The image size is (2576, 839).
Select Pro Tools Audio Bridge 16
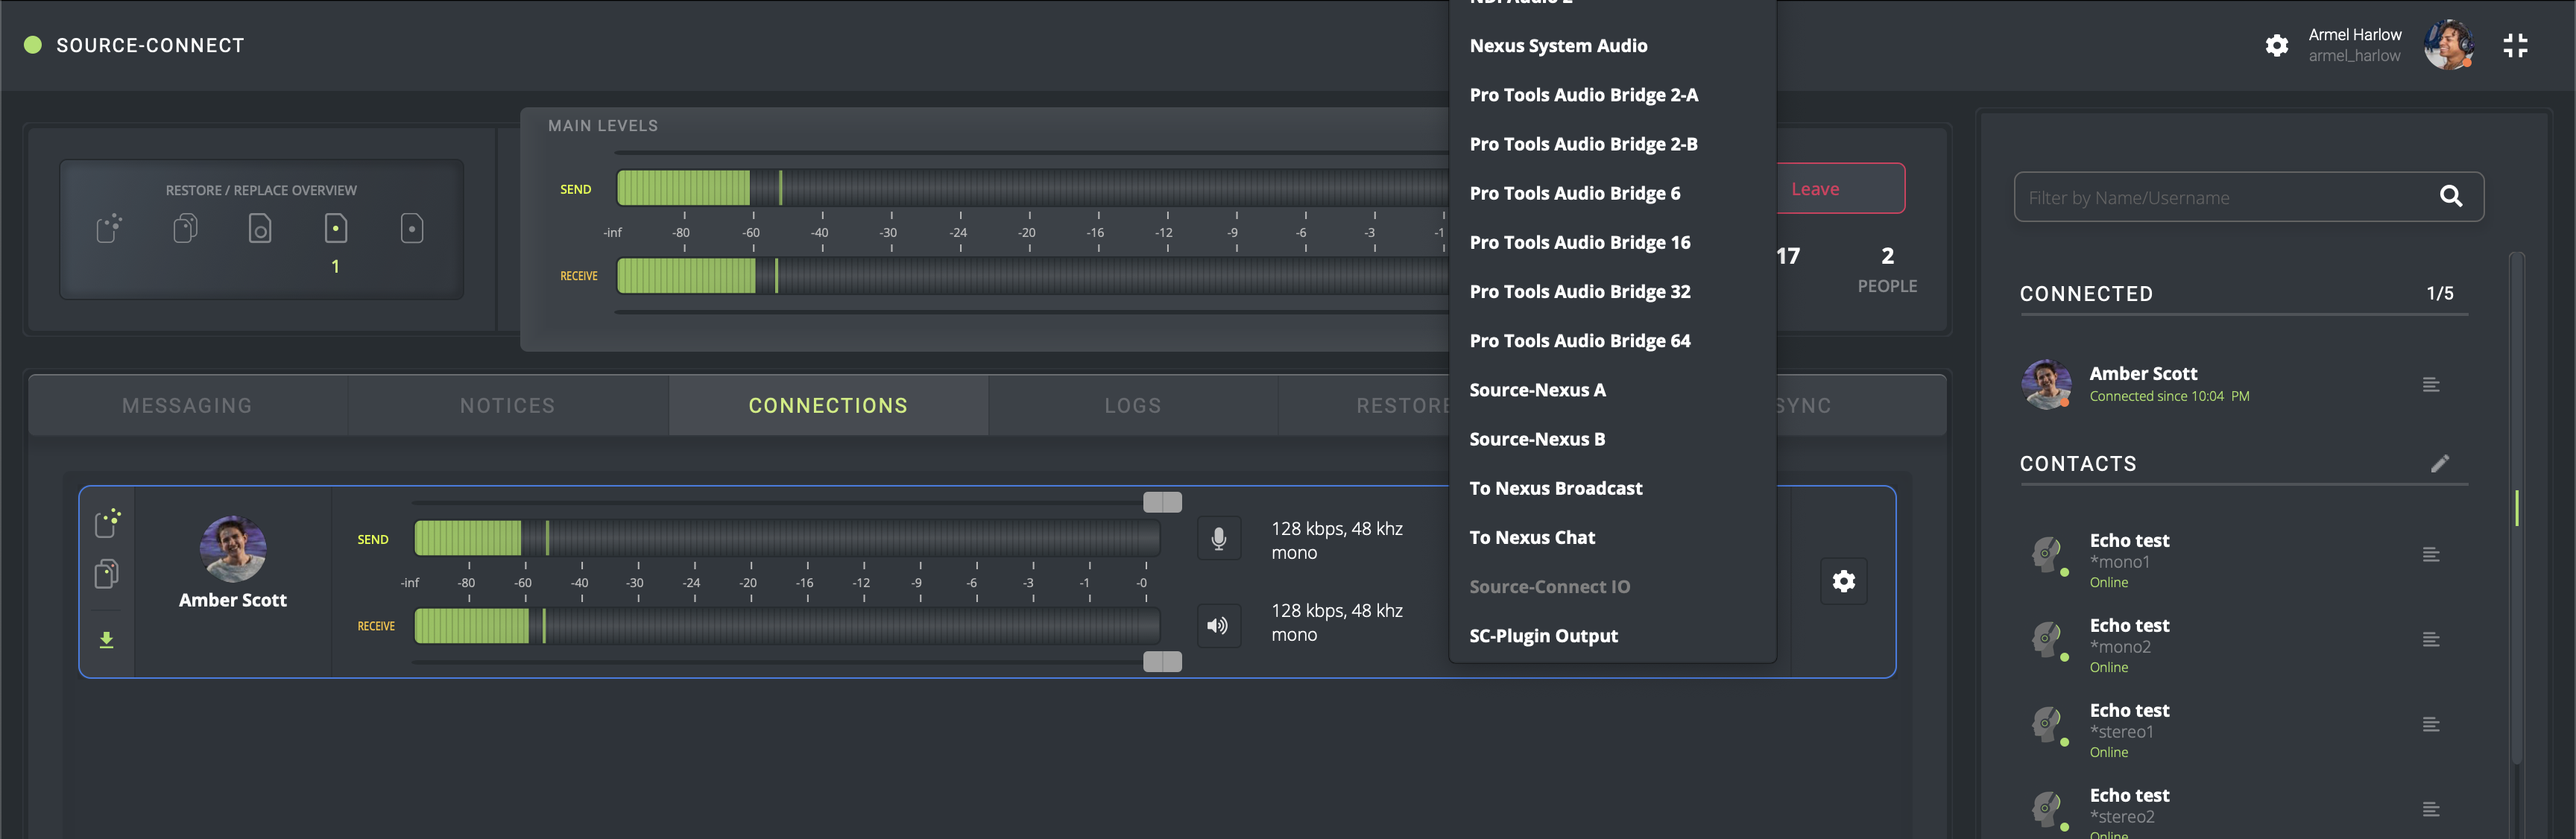tap(1579, 242)
